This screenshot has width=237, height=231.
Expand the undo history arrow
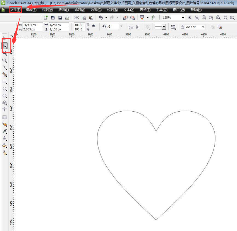click(106, 18)
